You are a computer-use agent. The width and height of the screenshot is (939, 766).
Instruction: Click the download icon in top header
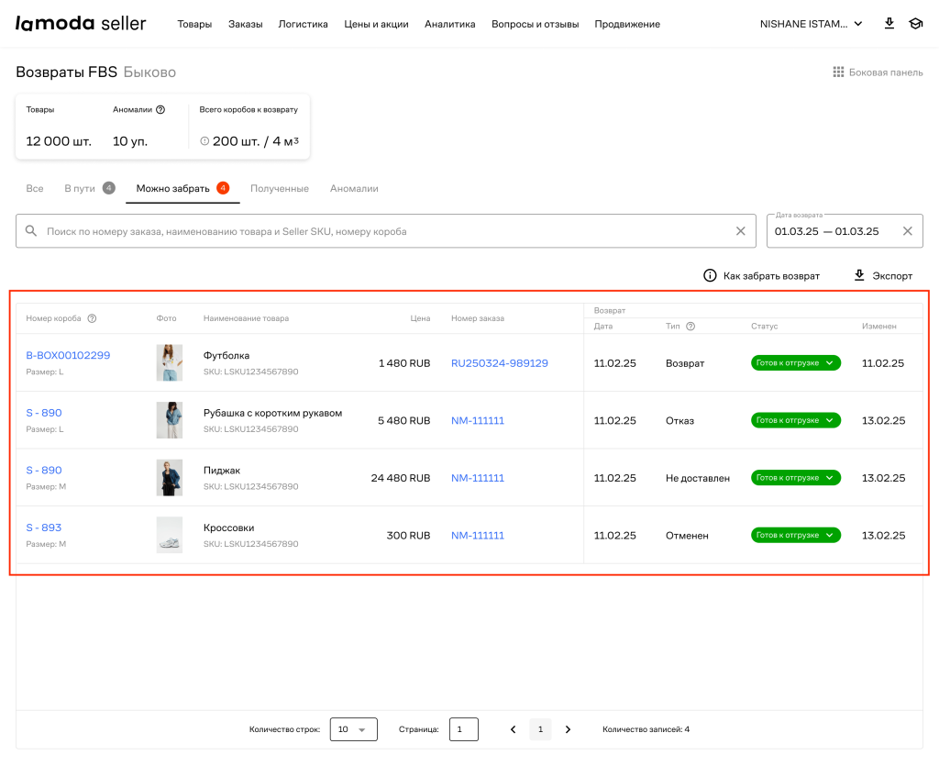tap(889, 24)
